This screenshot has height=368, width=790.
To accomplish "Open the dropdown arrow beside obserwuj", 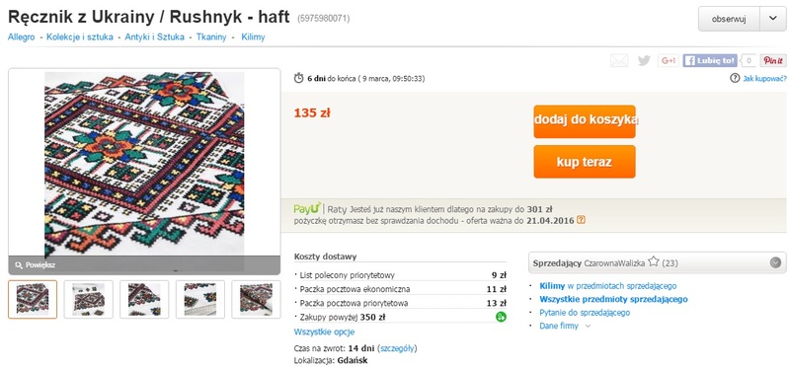I will [773, 19].
